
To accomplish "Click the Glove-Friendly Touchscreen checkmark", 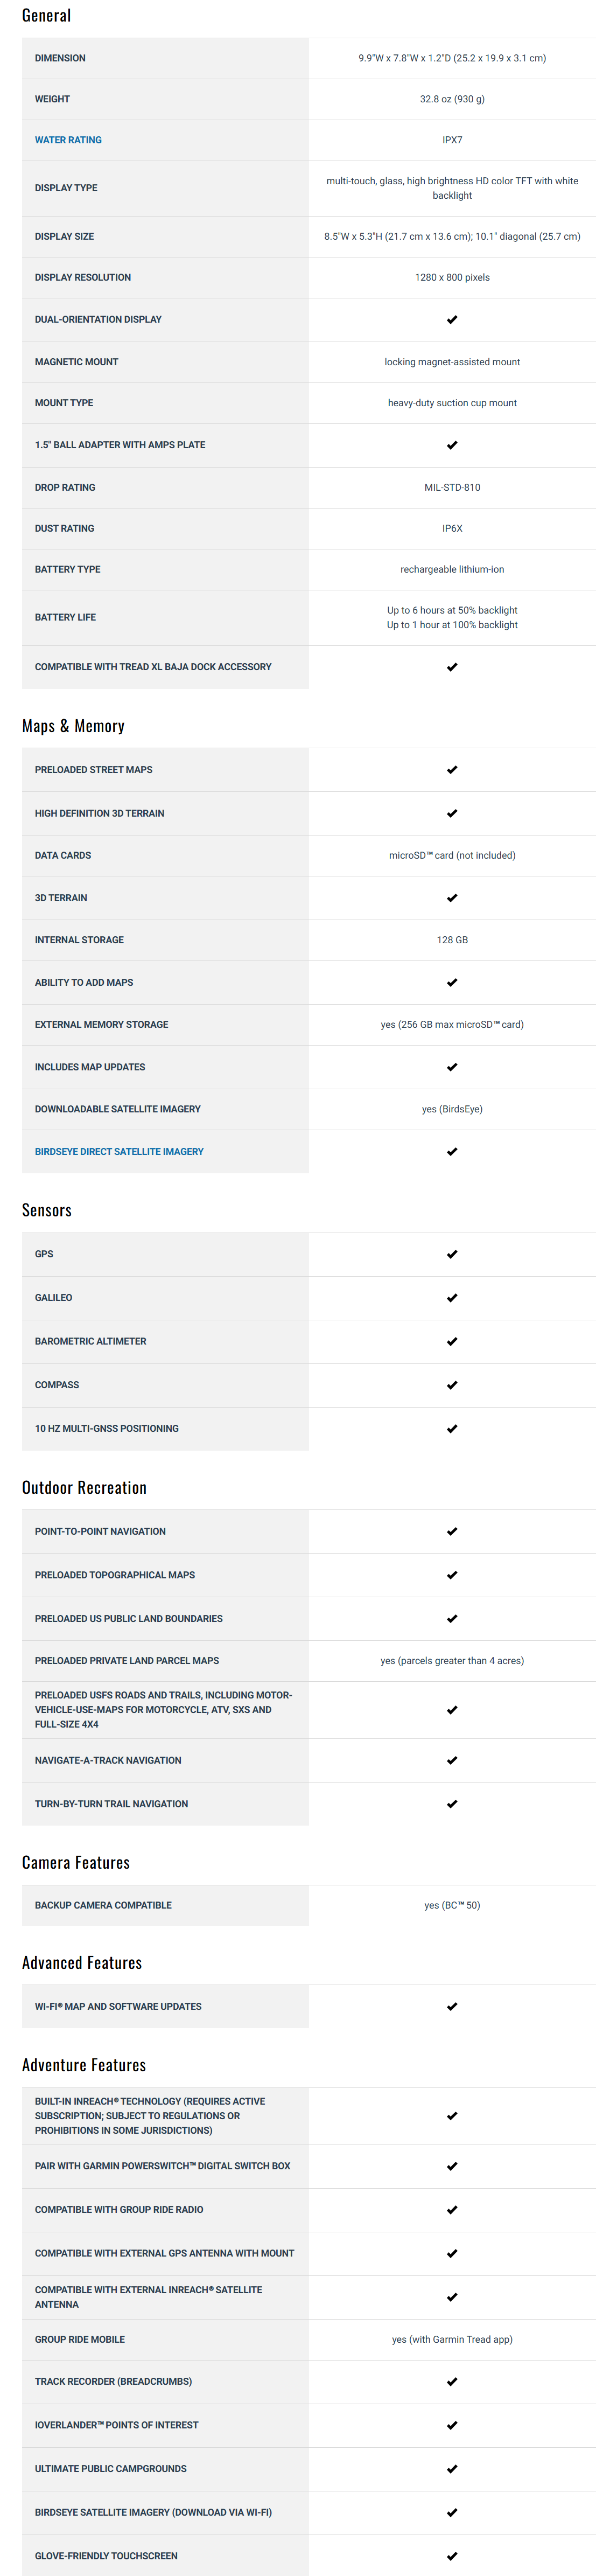I will tap(452, 2556).
